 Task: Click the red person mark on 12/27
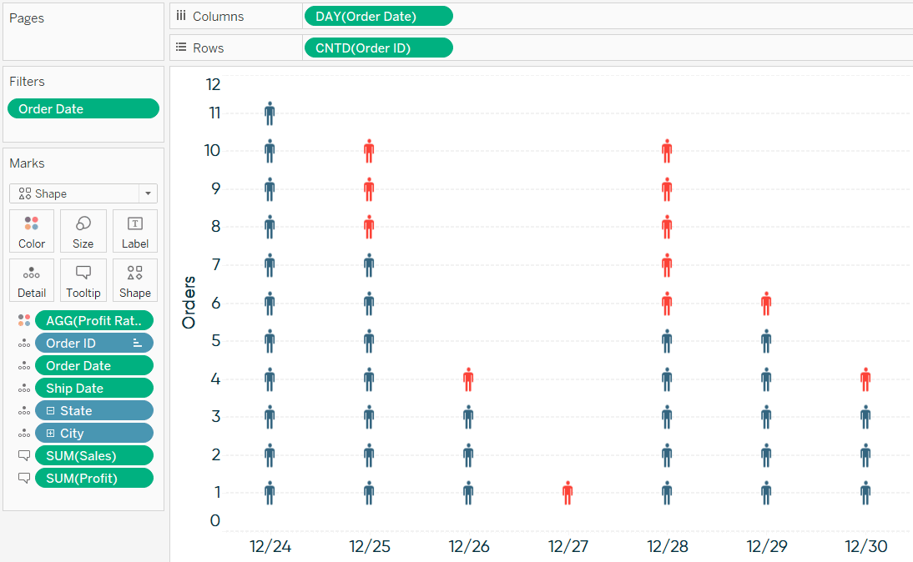point(567,492)
